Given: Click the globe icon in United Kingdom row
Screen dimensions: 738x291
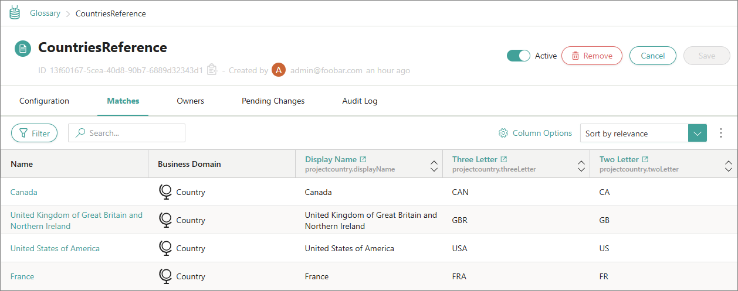Looking at the screenshot, I should click(x=165, y=220).
